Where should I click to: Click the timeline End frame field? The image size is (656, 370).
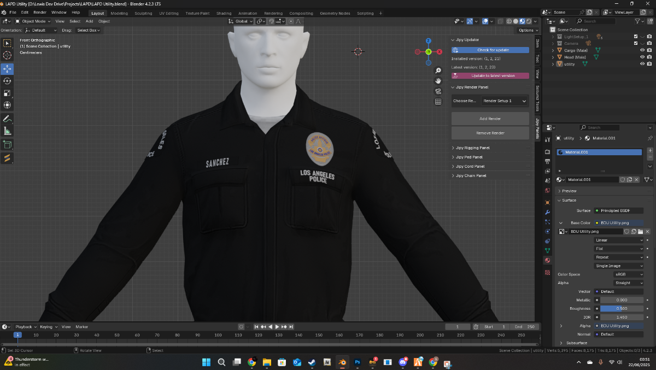(525, 327)
